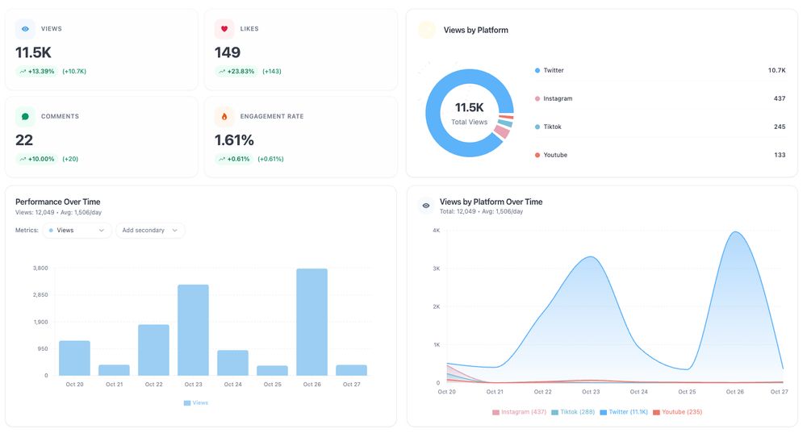Toggle Tiktok (288) series in chart legend
Image resolution: width=807 pixels, height=433 pixels.
point(573,412)
